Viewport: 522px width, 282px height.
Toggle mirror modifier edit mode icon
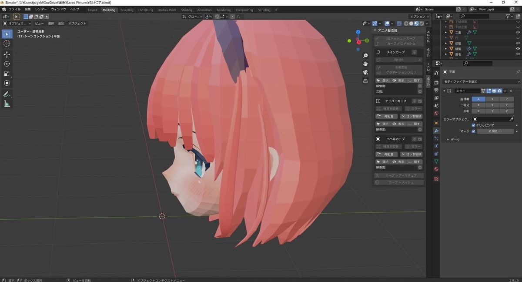489,91
